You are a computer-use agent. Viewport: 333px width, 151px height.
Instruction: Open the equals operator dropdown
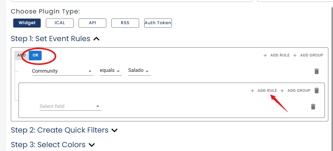111,71
